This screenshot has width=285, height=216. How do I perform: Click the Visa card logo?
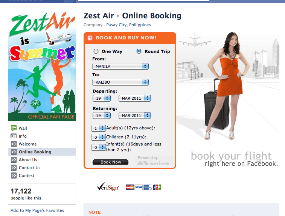(138, 187)
